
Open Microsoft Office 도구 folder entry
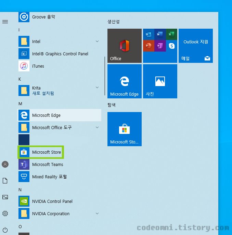[x=60, y=127]
